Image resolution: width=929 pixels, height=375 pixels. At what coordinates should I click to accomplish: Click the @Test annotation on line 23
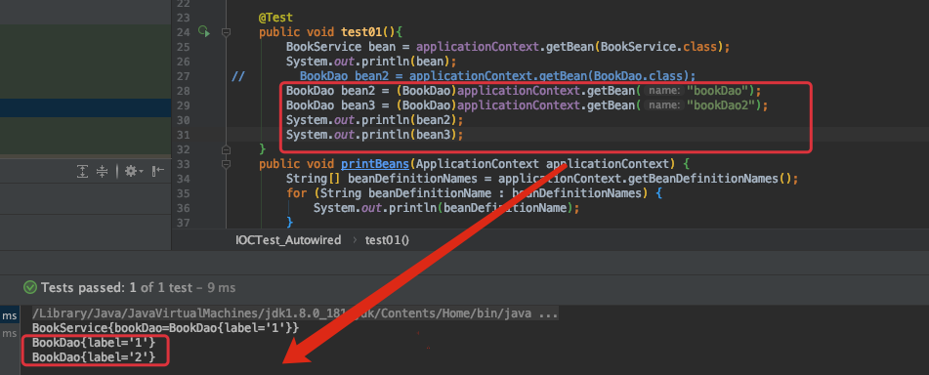tap(275, 18)
